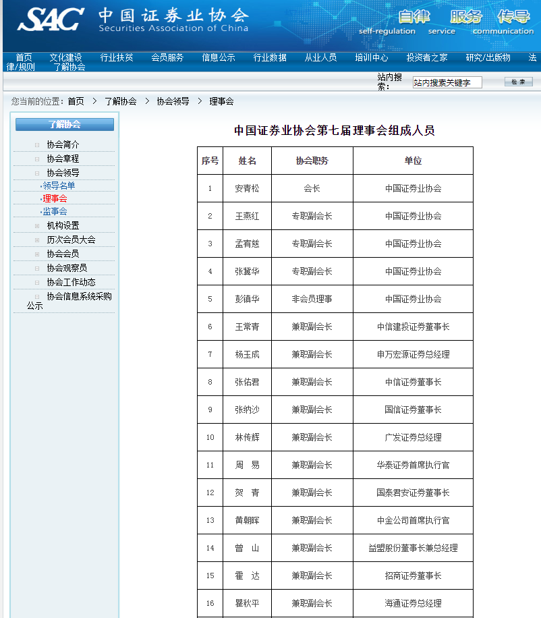This screenshot has height=618, width=541.
Task: Expand the plus icon beside 协会会员
Action: (37, 254)
